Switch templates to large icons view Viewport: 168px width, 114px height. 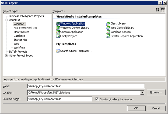(x=157, y=10)
